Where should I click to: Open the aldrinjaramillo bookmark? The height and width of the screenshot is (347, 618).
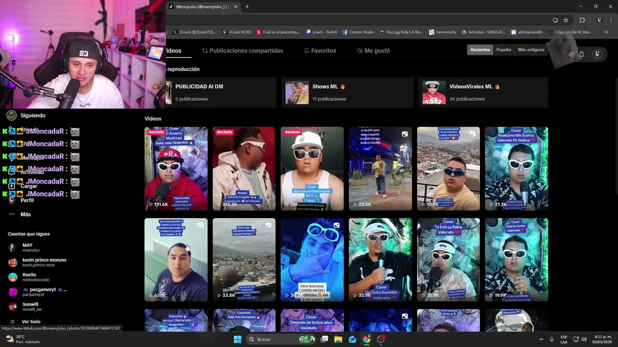527,32
